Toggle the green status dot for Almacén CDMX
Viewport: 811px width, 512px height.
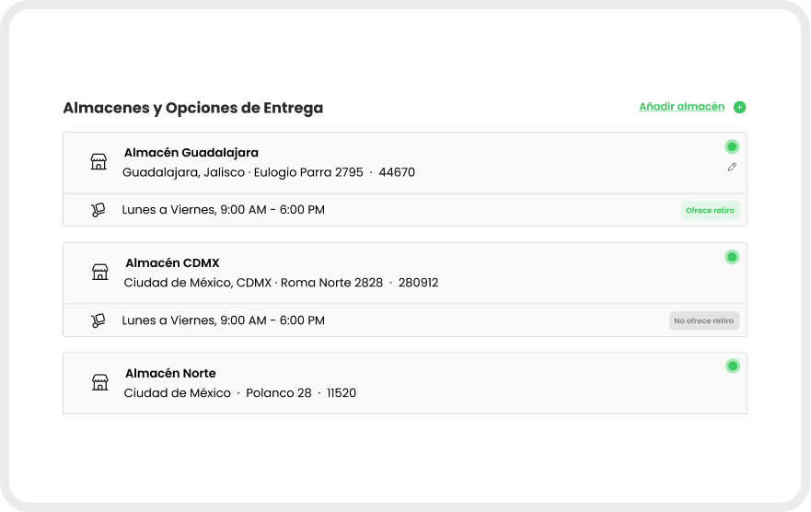(x=732, y=257)
